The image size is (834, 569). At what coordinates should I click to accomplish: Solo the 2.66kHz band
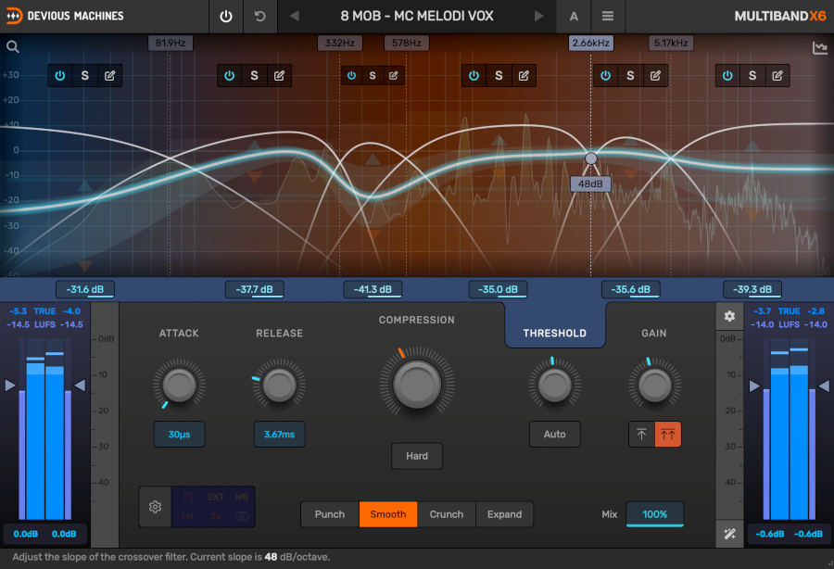630,75
